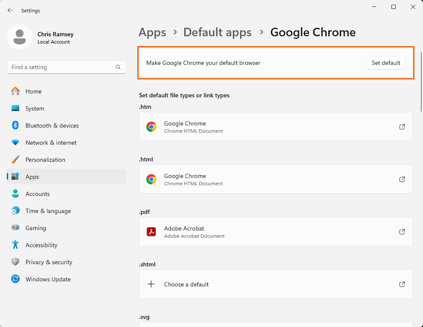Image resolution: width=423 pixels, height=327 pixels.
Task: Choose a default for .shtml
Action: coord(276,284)
